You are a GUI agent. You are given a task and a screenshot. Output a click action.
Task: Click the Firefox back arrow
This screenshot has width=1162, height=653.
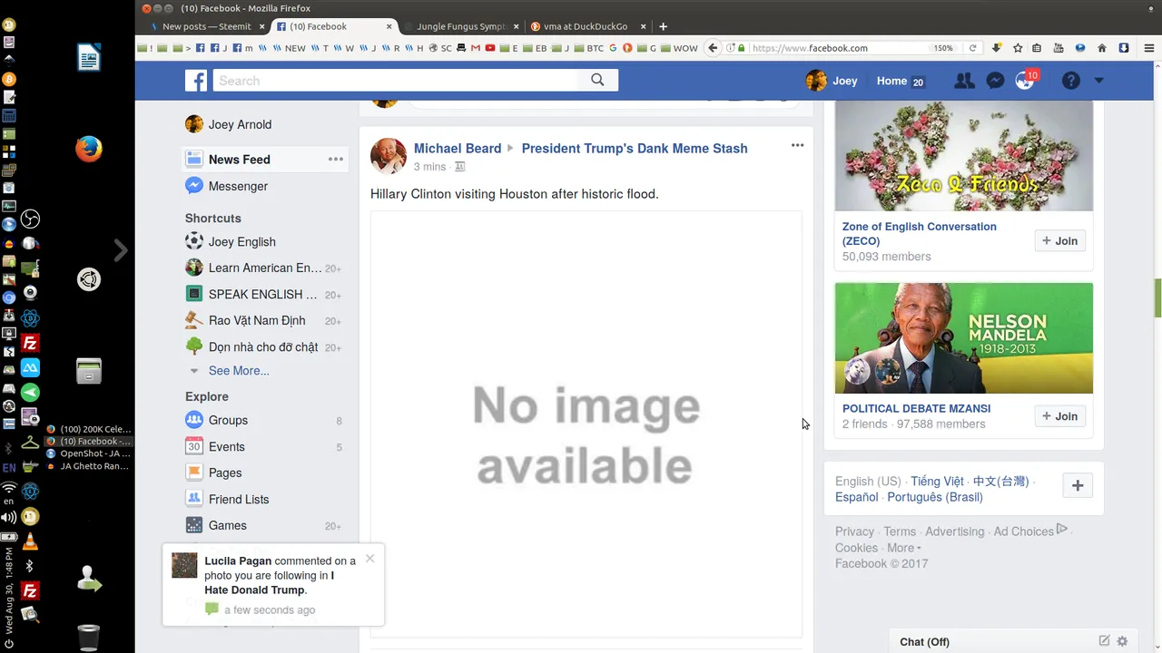tap(714, 48)
